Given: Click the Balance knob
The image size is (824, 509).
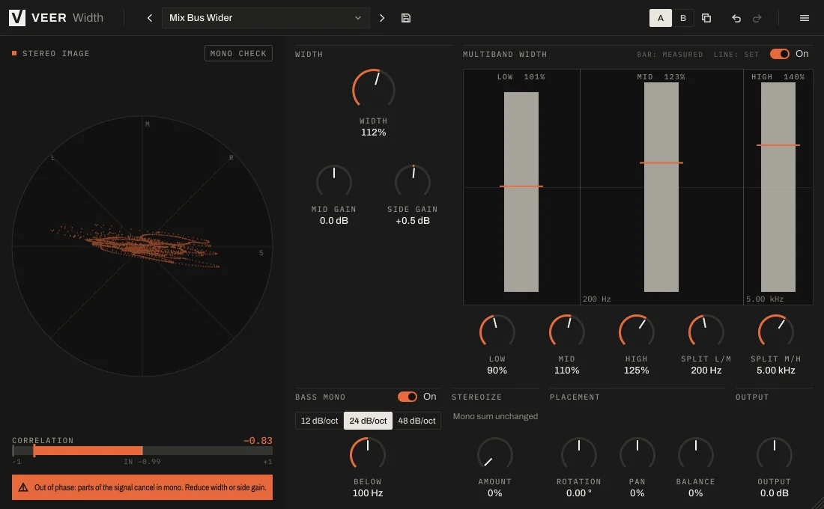Looking at the screenshot, I should (695, 454).
